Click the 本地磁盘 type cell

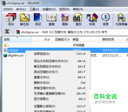[79, 45]
